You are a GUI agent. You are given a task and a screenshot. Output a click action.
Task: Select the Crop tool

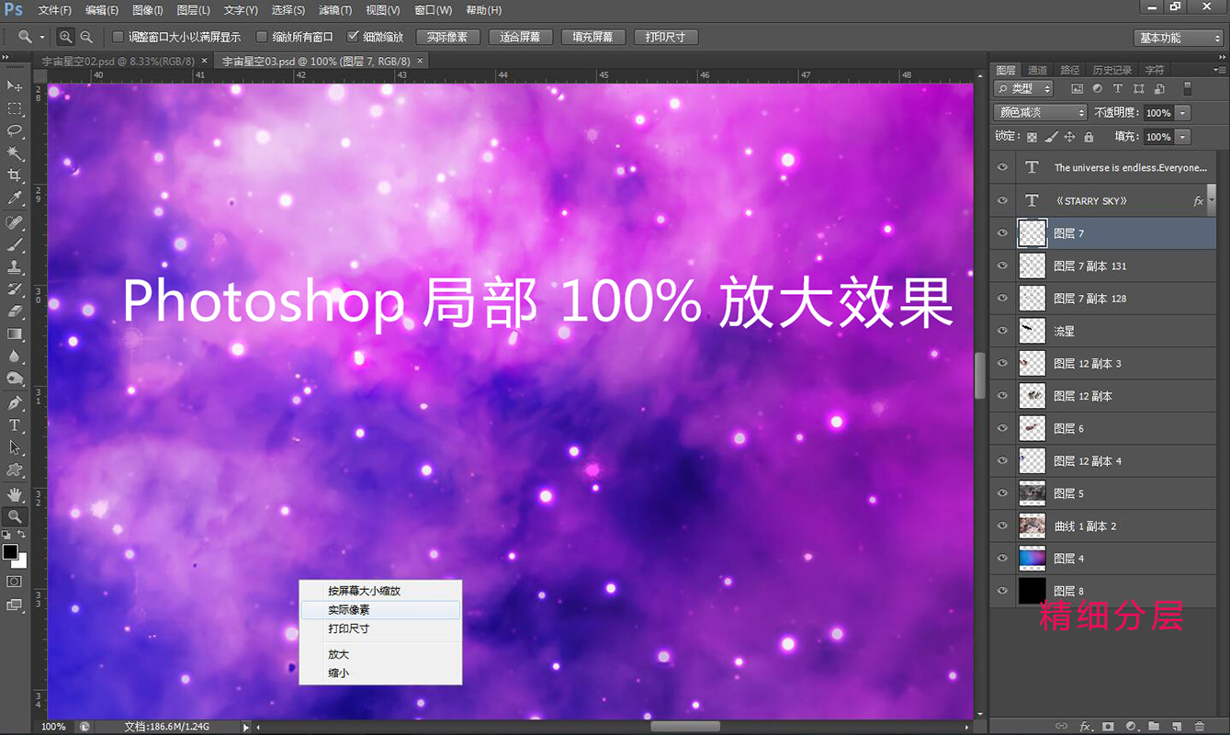15,175
